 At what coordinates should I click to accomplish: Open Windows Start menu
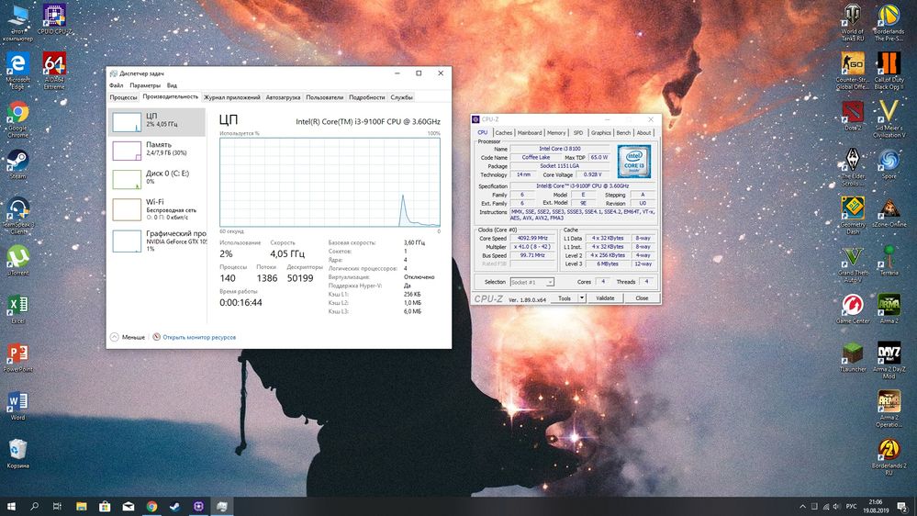[x=10, y=506]
